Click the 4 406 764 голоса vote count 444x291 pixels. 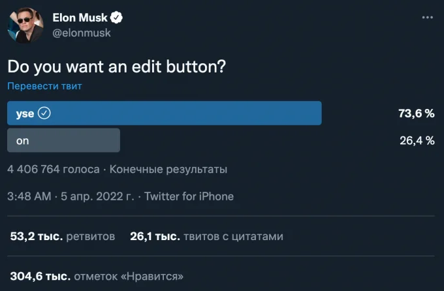pos(54,169)
